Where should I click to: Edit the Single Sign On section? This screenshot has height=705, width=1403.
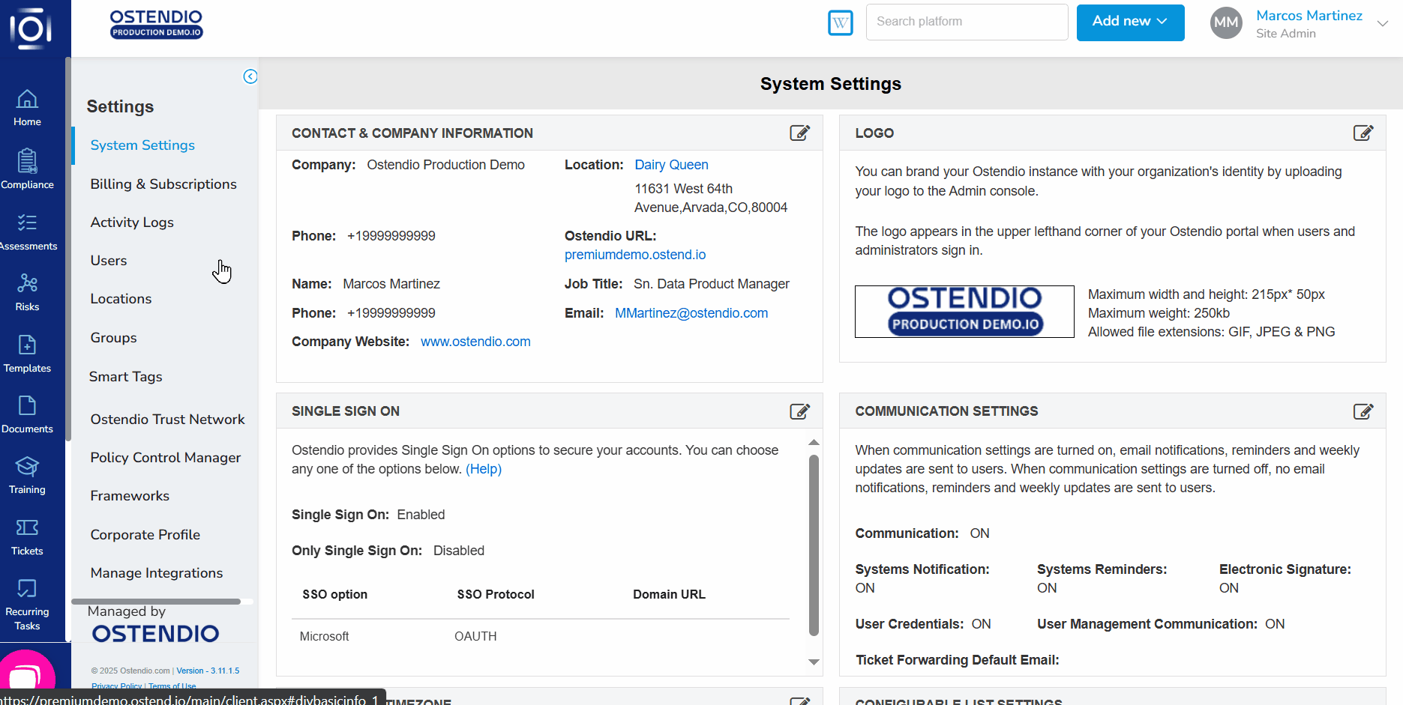point(799,411)
